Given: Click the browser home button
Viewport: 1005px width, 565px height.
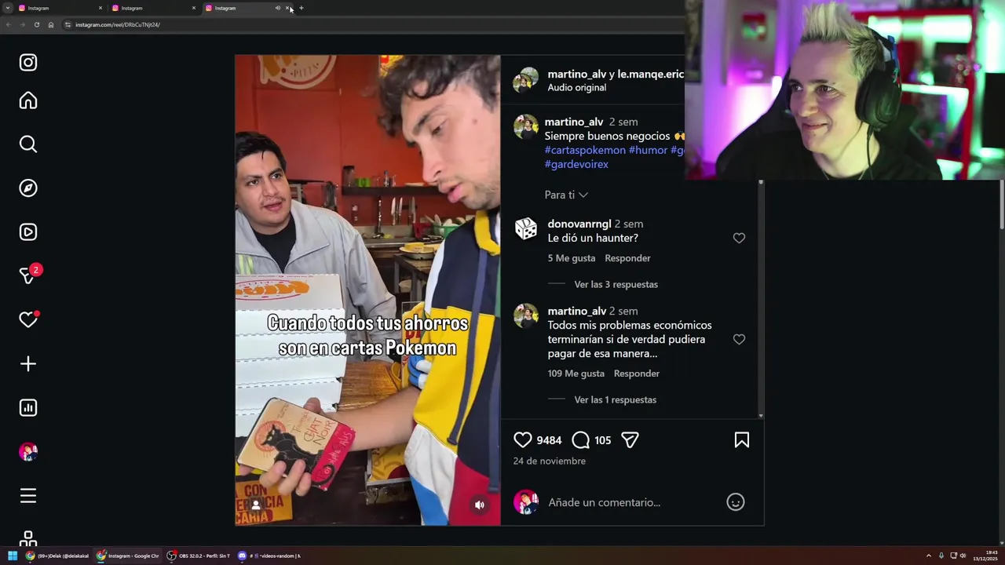Looking at the screenshot, I should 51,24.
